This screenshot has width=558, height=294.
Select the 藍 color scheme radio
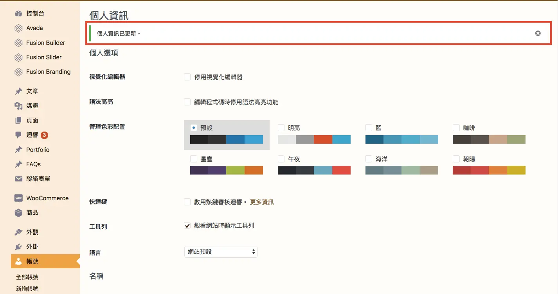tap(369, 128)
